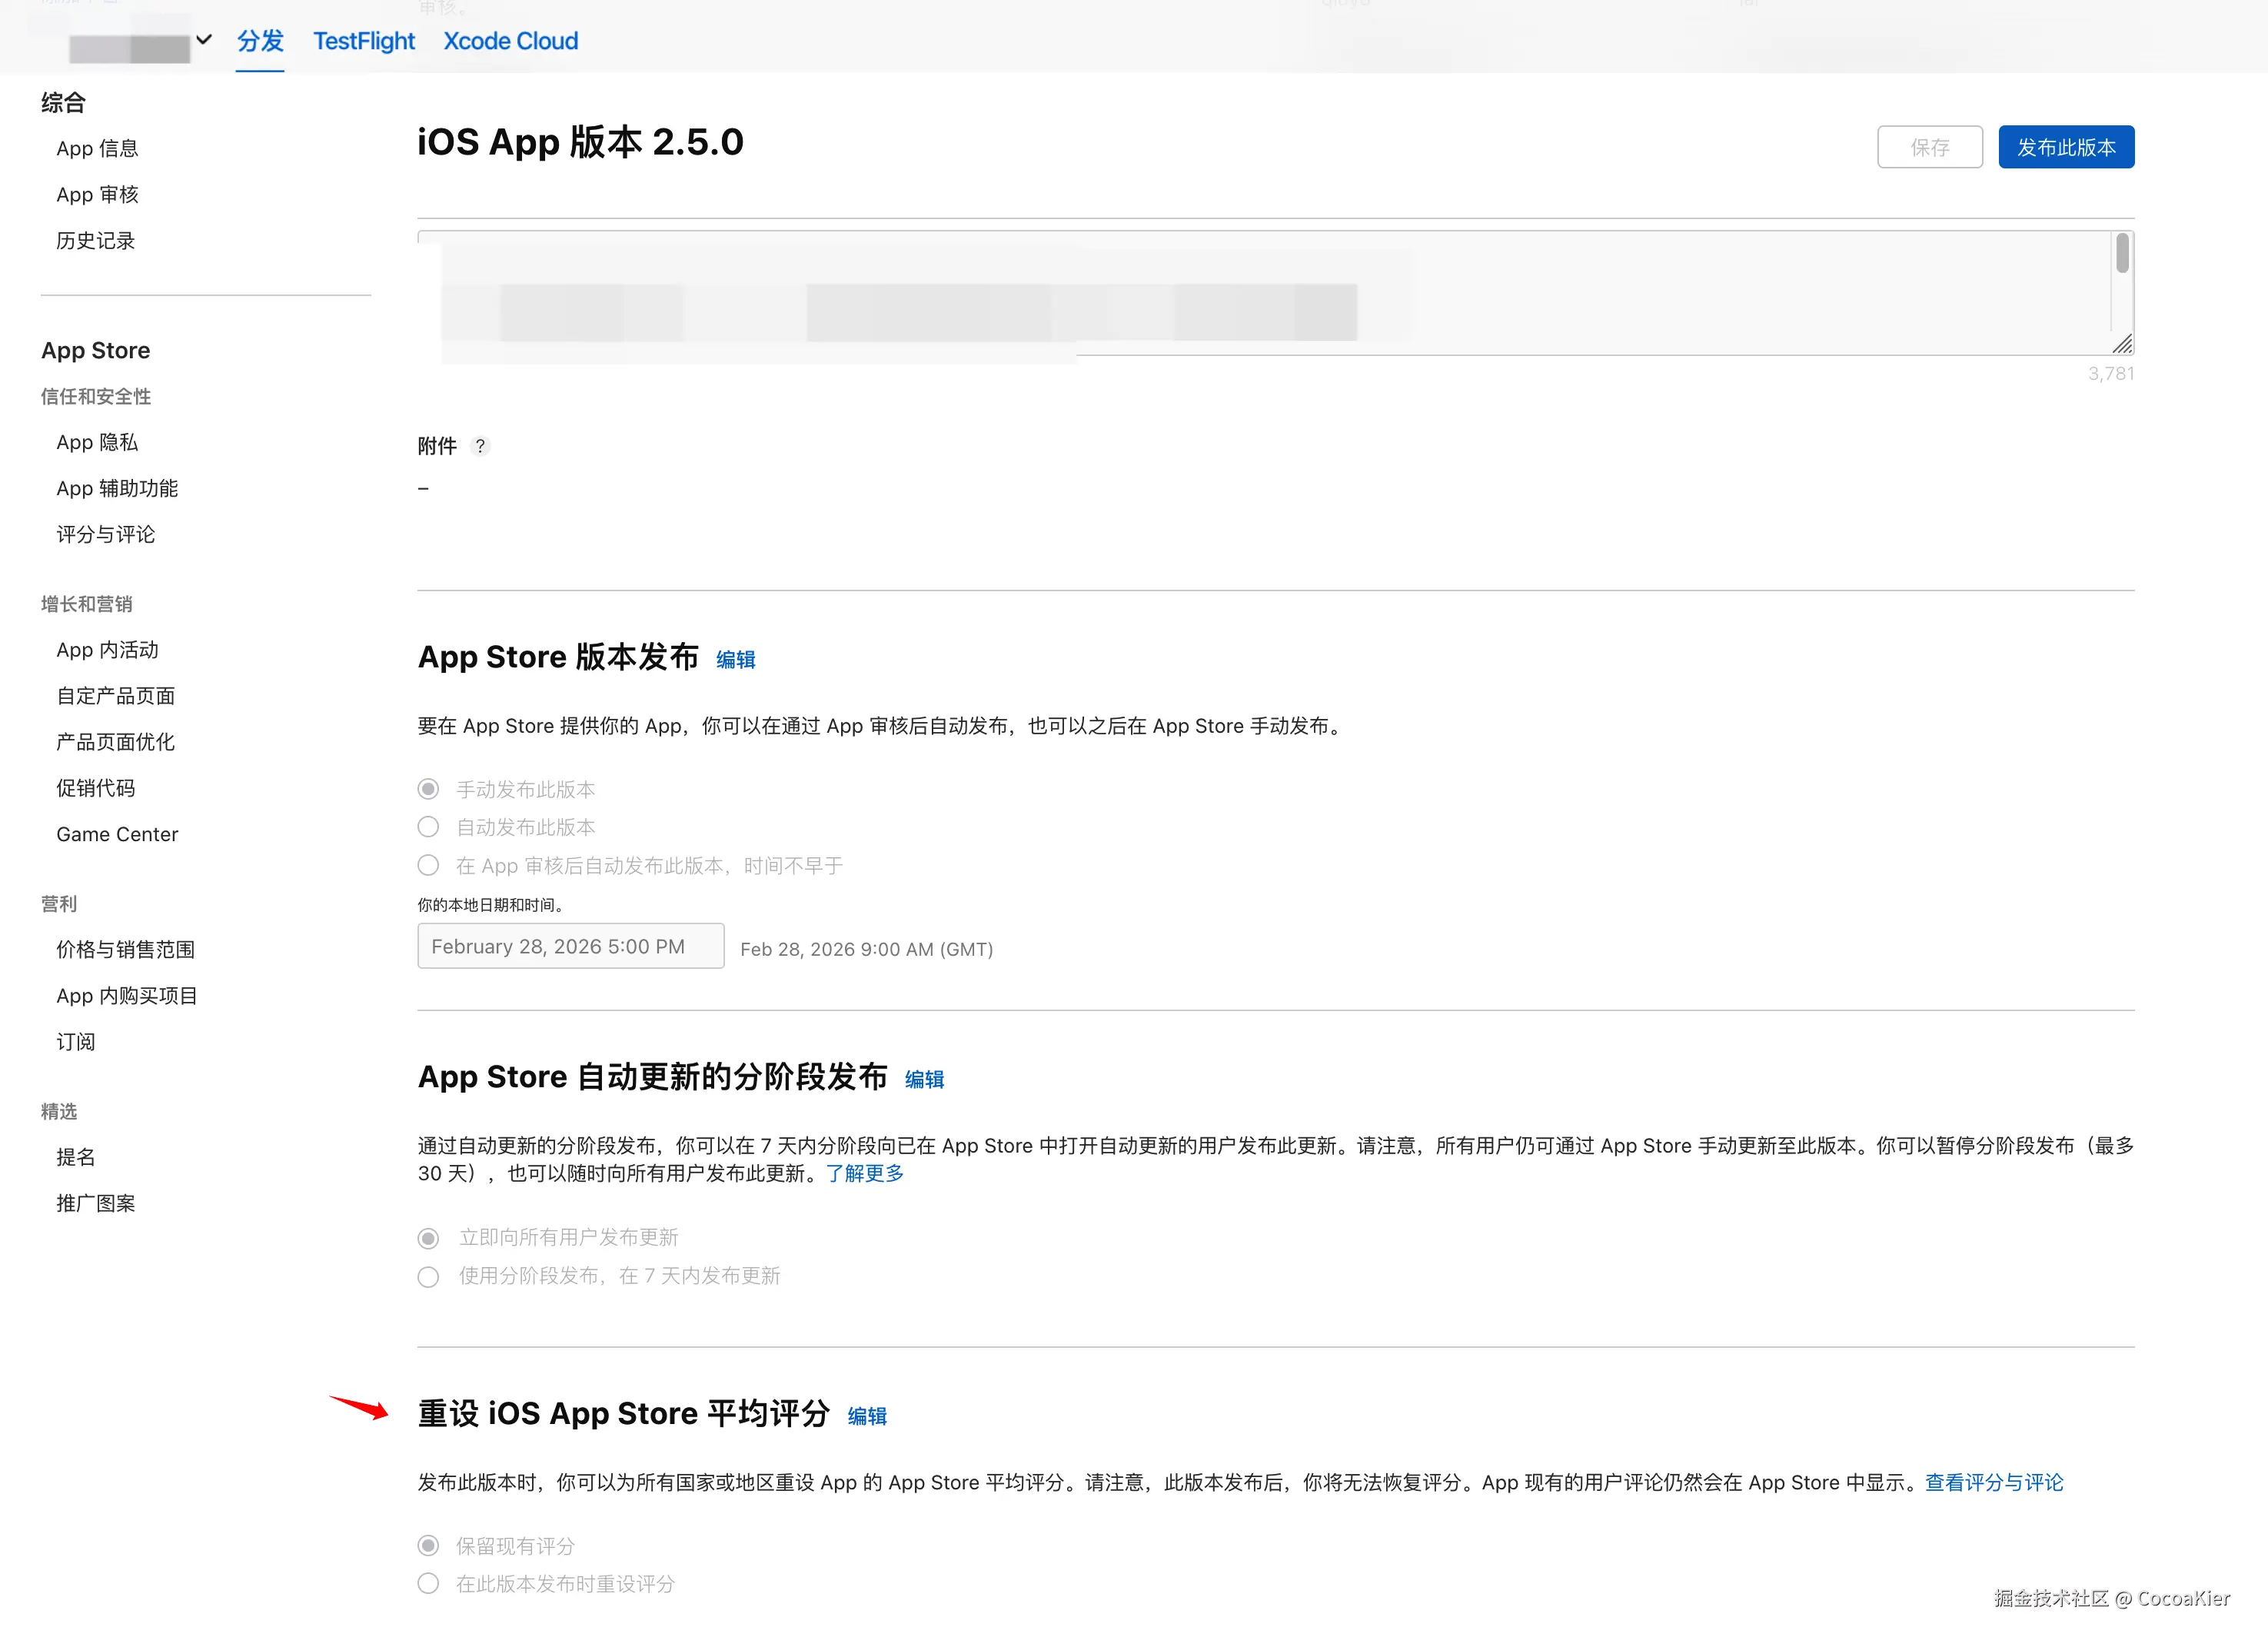Select 在 App 审核后自动发布此版本

coord(428,865)
